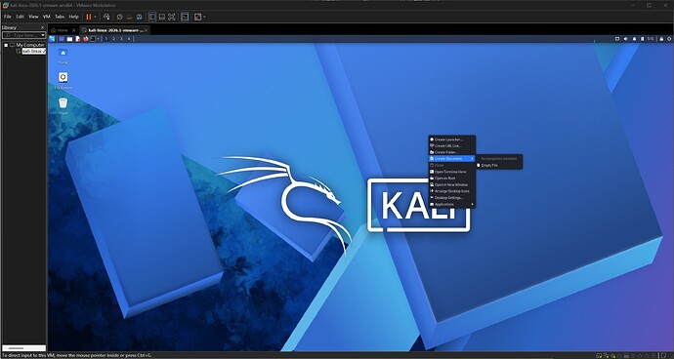This screenshot has width=674, height=359.
Task: Click the lock screen icon in the Kali panel
Action: tap(661, 39)
